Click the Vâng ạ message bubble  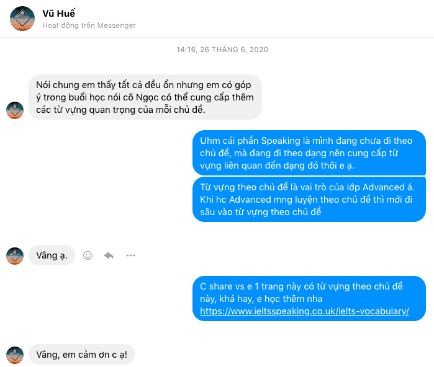(52, 255)
